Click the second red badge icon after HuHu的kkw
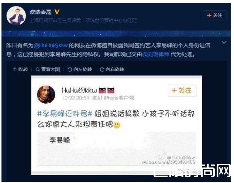 coord(111,91)
